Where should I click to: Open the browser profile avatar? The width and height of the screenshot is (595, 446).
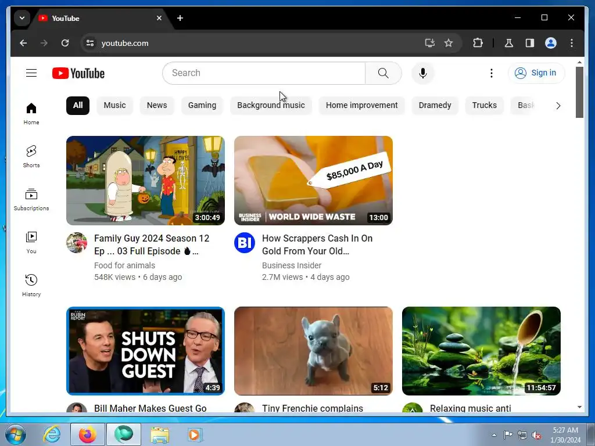551,43
